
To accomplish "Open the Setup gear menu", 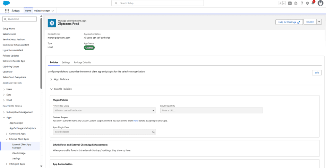I will point(308,3).
